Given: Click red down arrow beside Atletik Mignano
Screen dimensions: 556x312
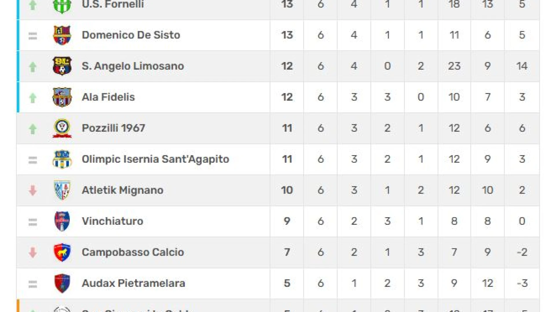Looking at the screenshot, I should coord(33,190).
